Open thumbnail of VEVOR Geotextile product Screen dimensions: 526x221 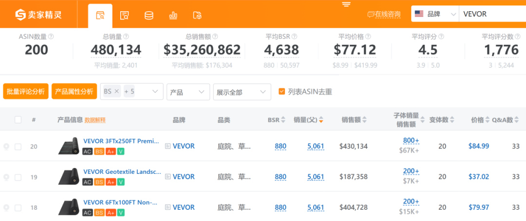point(69,177)
